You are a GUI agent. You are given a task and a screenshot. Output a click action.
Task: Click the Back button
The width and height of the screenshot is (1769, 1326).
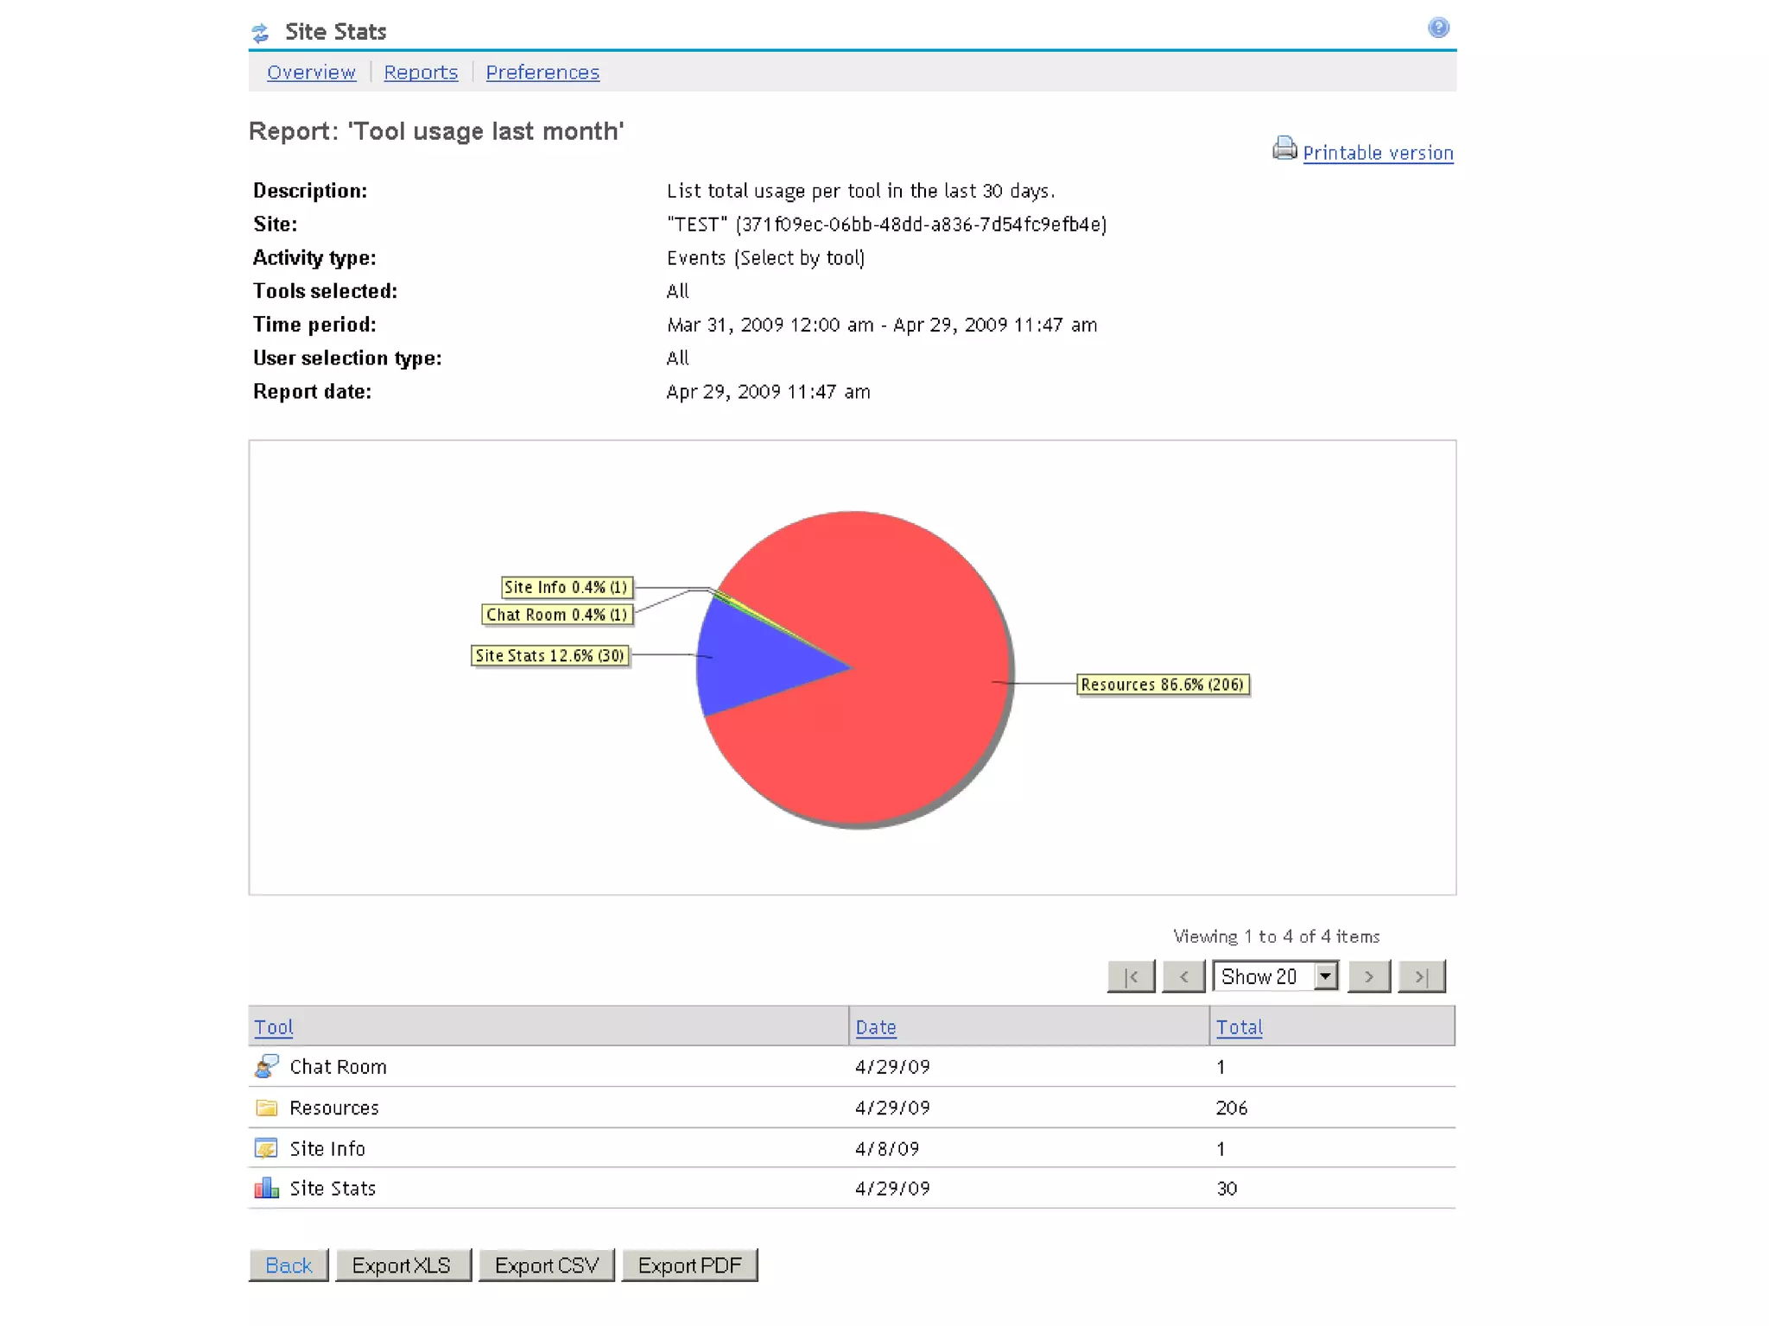point(288,1266)
